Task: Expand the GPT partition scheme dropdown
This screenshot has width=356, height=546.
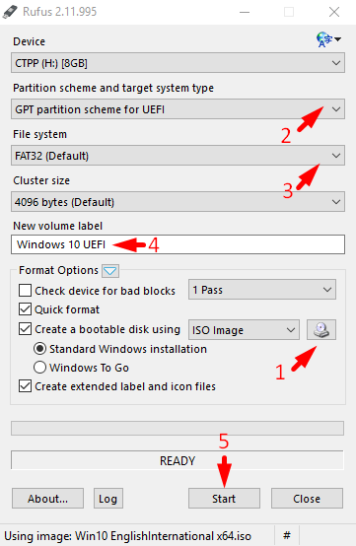Action: pos(178,109)
